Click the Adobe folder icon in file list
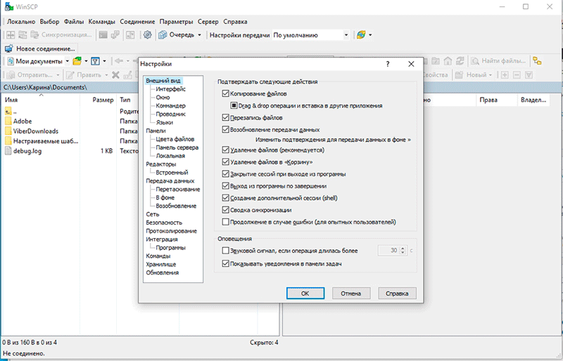Image resolution: width=563 pixels, height=361 pixels. coord(8,121)
